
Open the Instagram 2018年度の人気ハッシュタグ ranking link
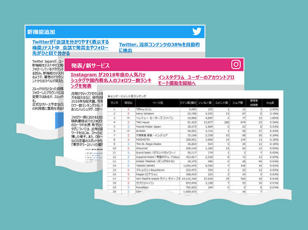(111, 80)
